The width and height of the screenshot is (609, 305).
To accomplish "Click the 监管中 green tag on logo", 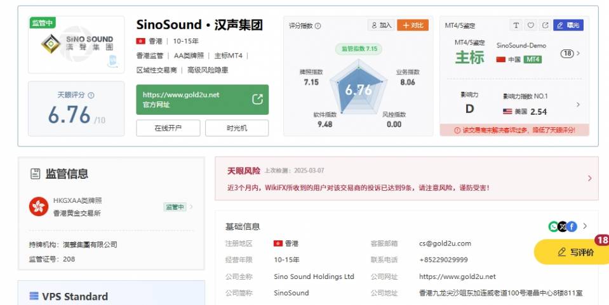I will point(43,23).
